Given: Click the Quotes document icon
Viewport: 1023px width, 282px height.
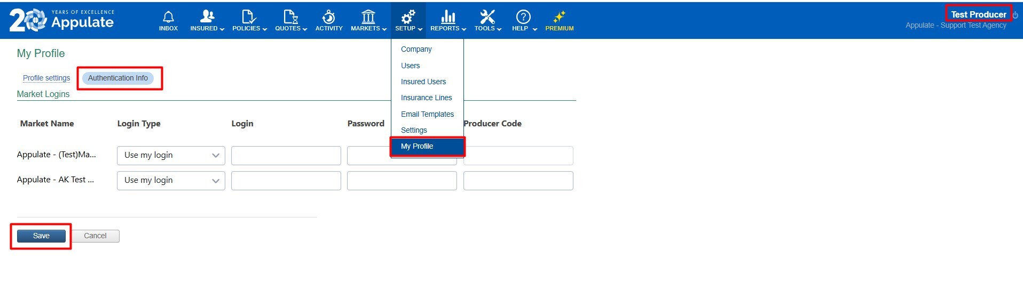Looking at the screenshot, I should 290,17.
